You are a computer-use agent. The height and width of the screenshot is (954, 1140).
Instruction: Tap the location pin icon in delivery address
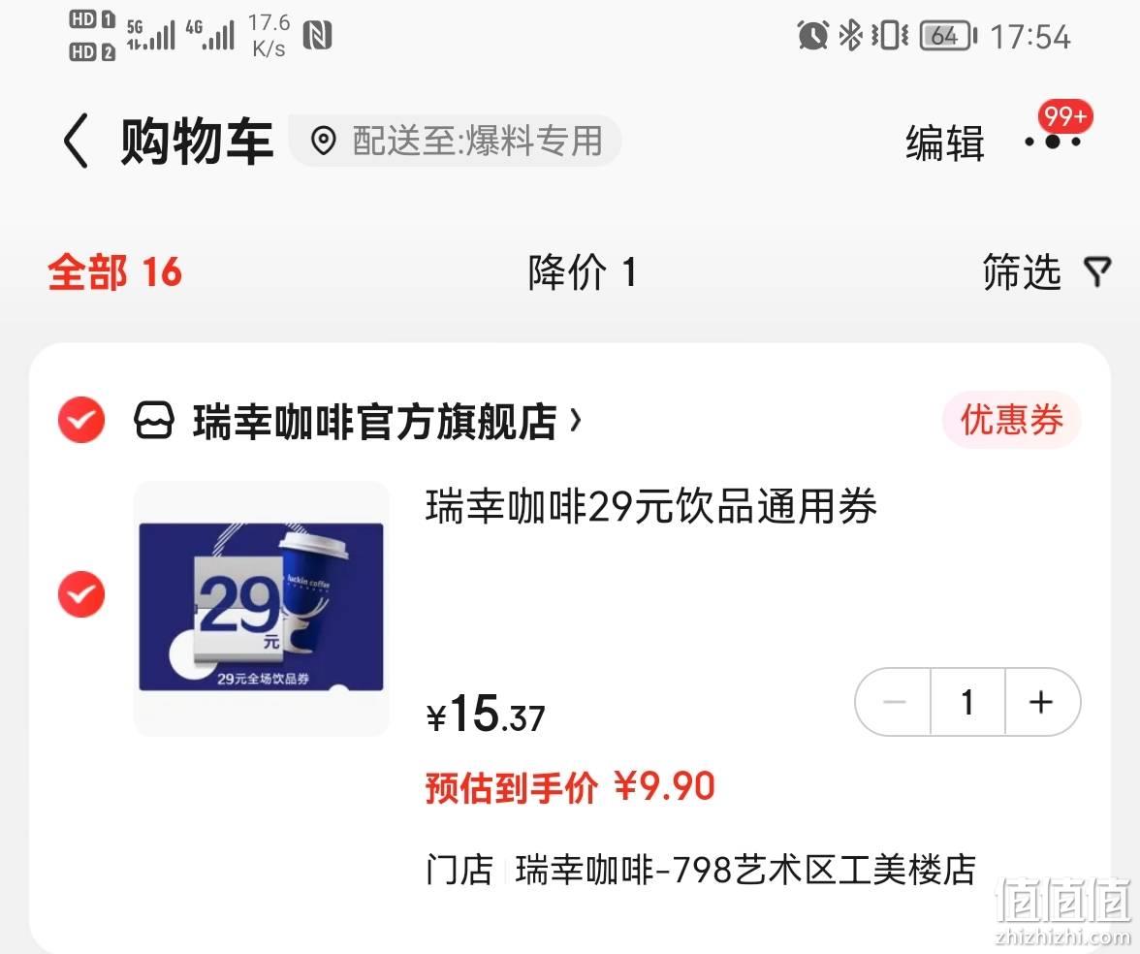(323, 141)
